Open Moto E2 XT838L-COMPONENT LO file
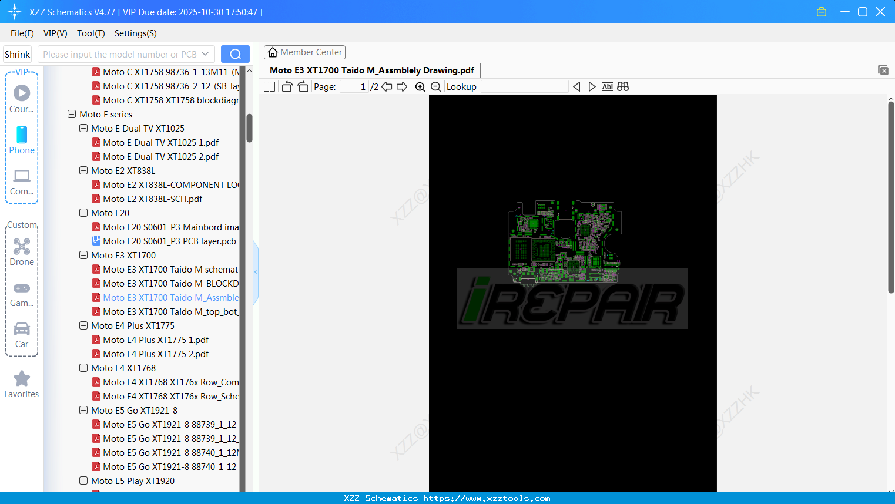This screenshot has height=504, width=895. pos(165,184)
